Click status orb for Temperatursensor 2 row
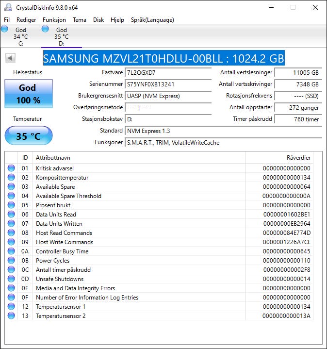The image size is (327, 349). click(x=11, y=316)
